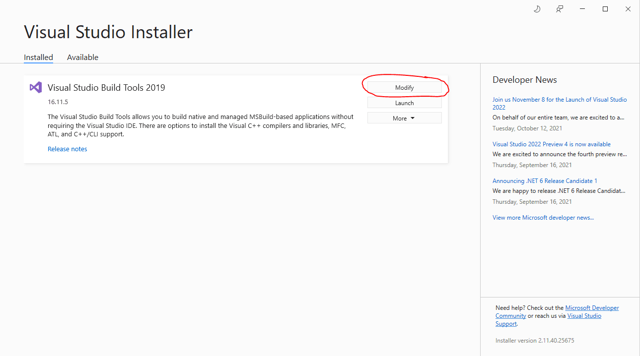Image resolution: width=640 pixels, height=356 pixels.
Task: Open Join us November 8 launch article
Action: (x=560, y=103)
